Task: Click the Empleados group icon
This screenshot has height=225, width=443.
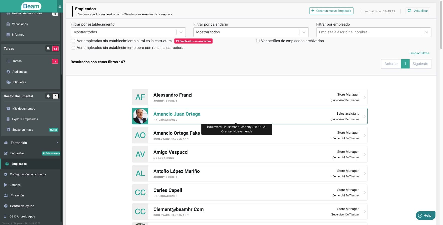Action: pyautogui.click(x=7, y=164)
